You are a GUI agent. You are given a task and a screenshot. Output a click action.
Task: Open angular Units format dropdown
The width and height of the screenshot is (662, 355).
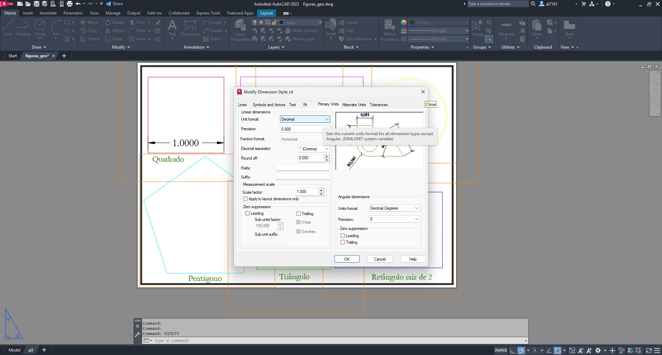394,208
